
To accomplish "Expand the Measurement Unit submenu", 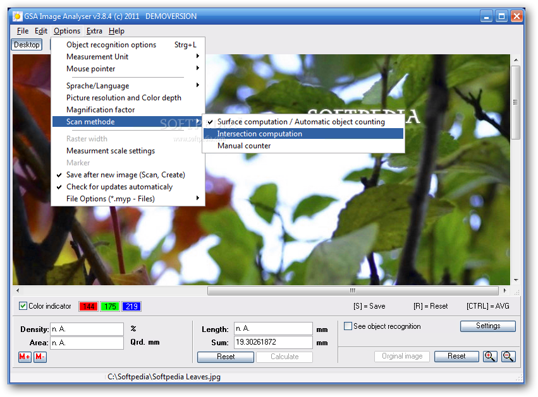I will click(x=128, y=57).
